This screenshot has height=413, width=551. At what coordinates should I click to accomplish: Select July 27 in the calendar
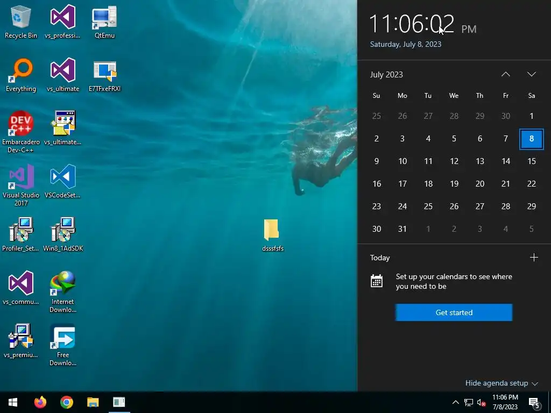point(479,206)
